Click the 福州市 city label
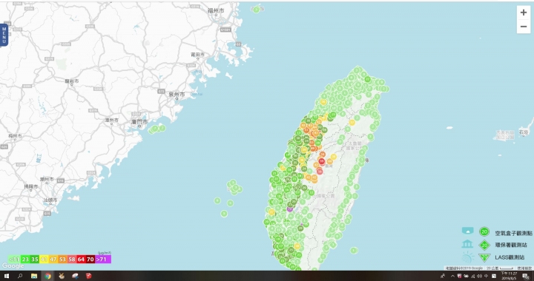This screenshot has width=534, height=281. tap(217, 11)
